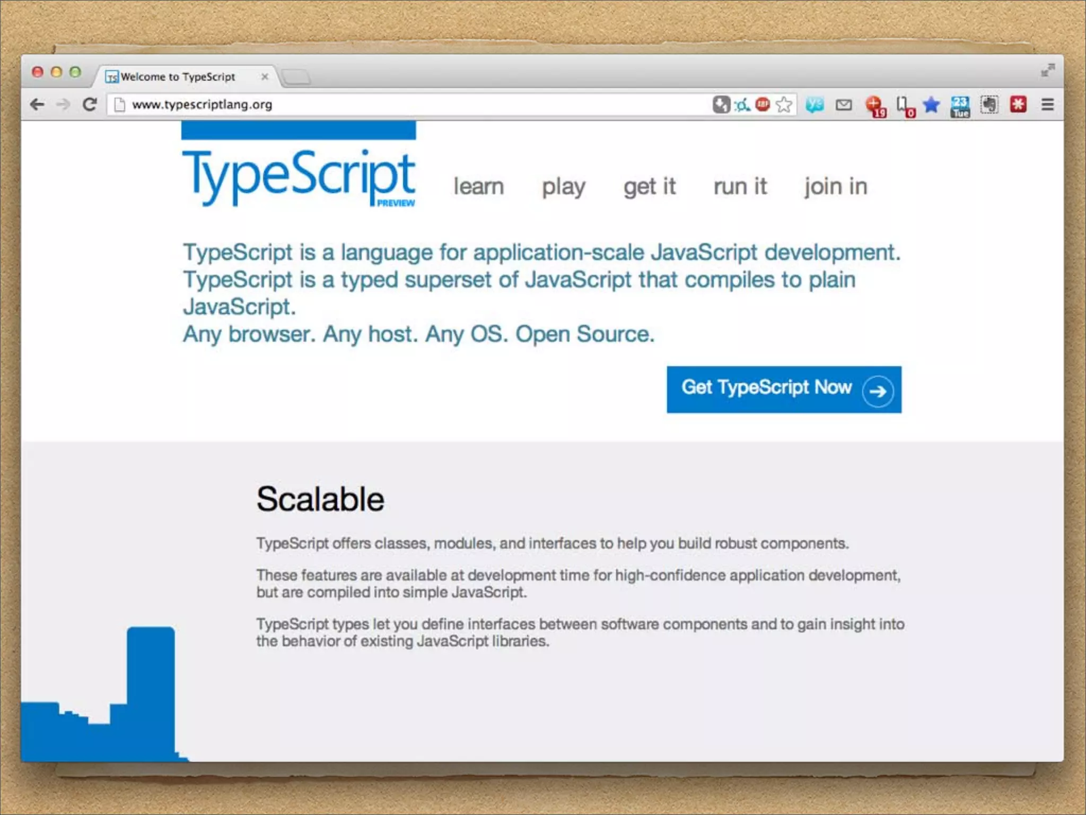Go to the 'get it' page
Image resolution: width=1086 pixels, height=815 pixels.
(x=650, y=187)
